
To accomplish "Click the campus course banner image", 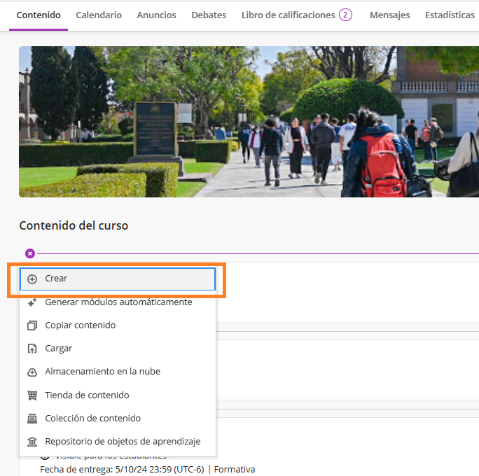I will click(249, 122).
